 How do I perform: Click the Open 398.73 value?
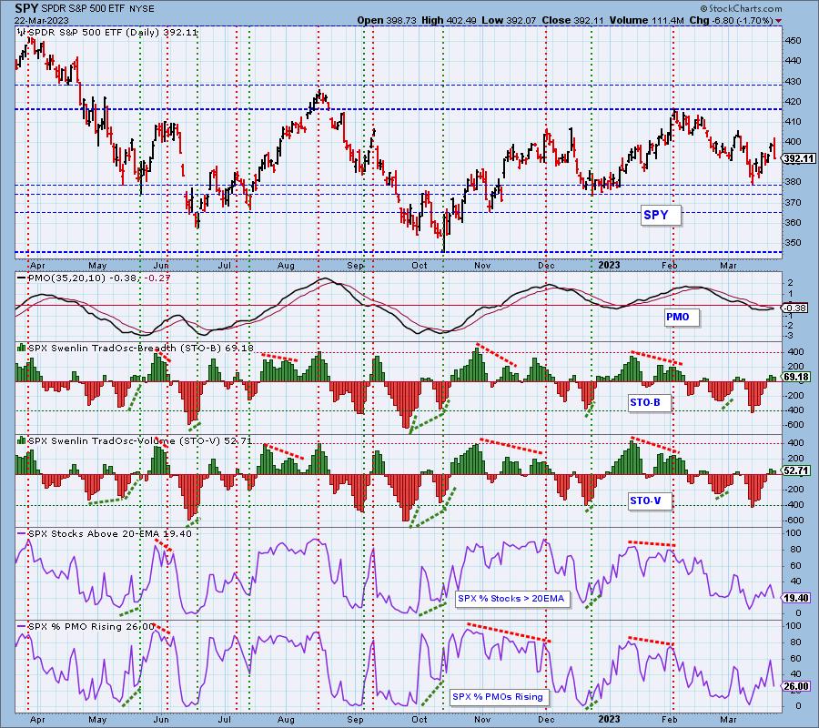click(x=387, y=20)
